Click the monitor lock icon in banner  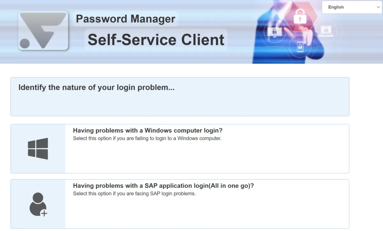(274, 32)
